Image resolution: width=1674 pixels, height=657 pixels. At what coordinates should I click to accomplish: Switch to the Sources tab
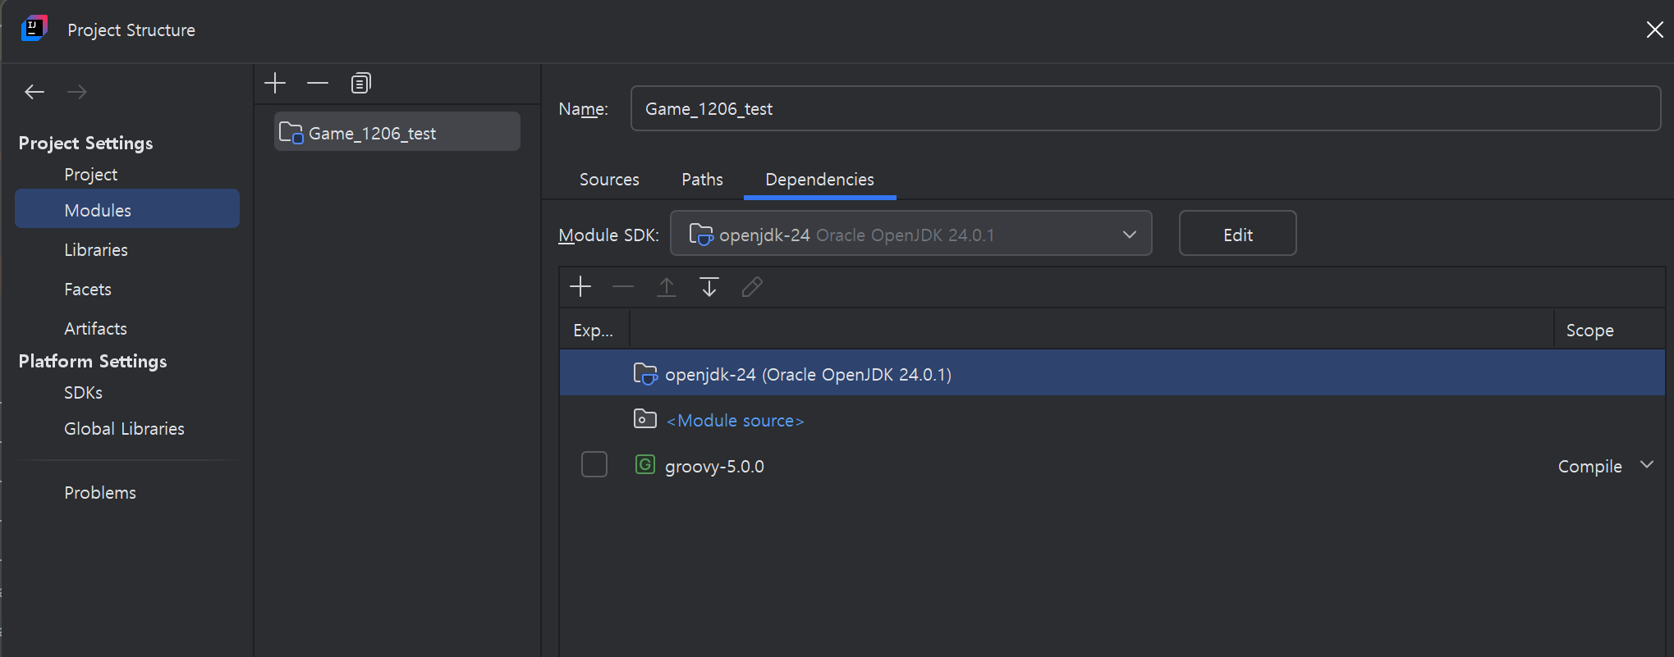(x=609, y=180)
